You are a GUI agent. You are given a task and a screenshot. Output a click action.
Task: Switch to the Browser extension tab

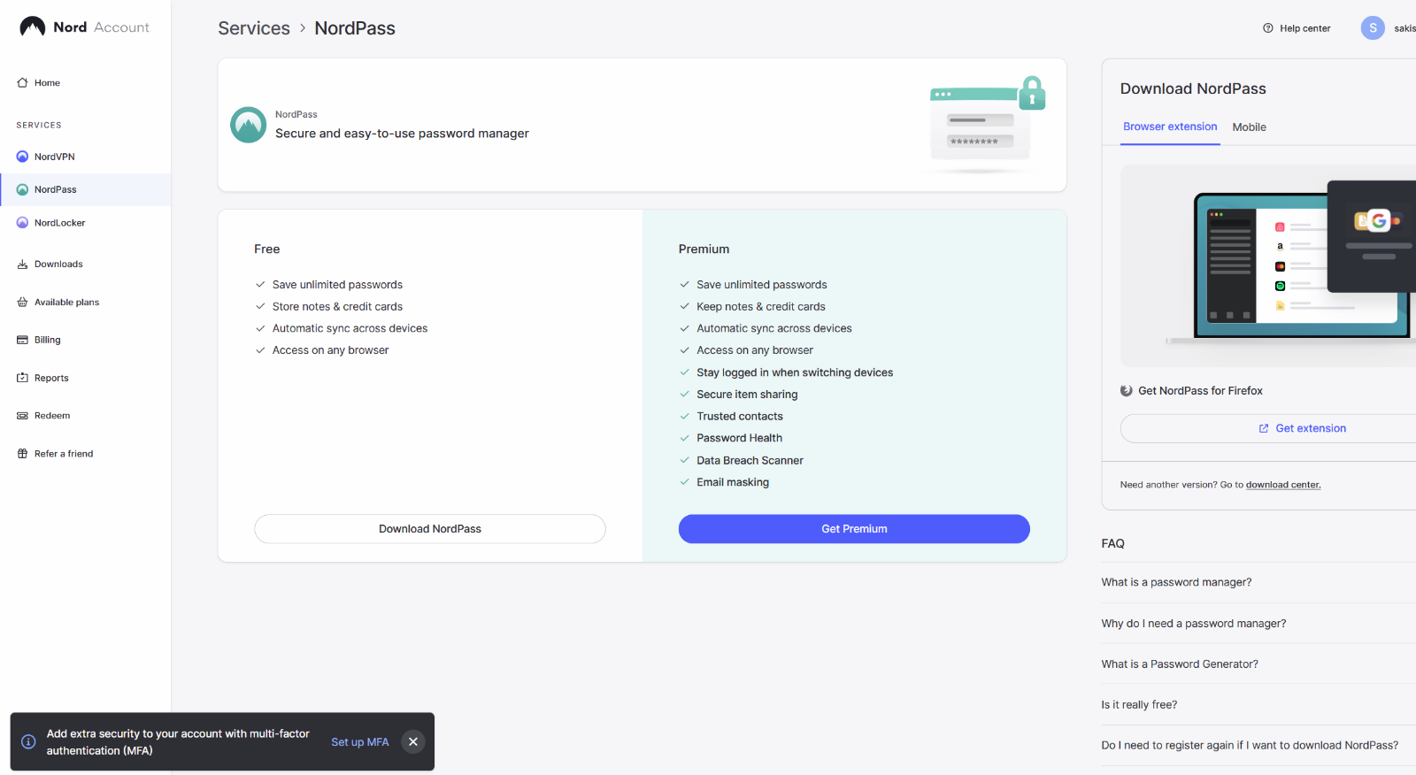coord(1170,127)
